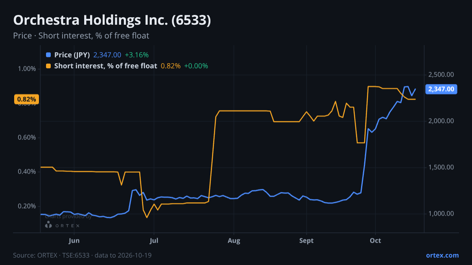Image resolution: width=472 pixels, height=265 pixels.
Task: Click the 0.20% left axis label
Action: [x=27, y=207]
